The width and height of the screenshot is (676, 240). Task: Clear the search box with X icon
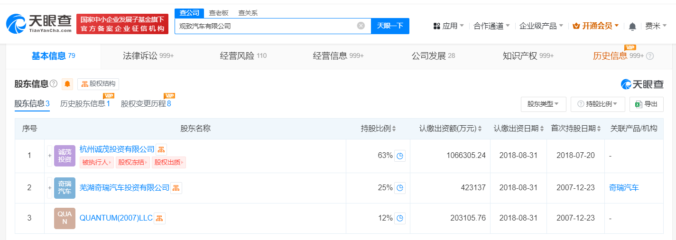click(x=361, y=26)
